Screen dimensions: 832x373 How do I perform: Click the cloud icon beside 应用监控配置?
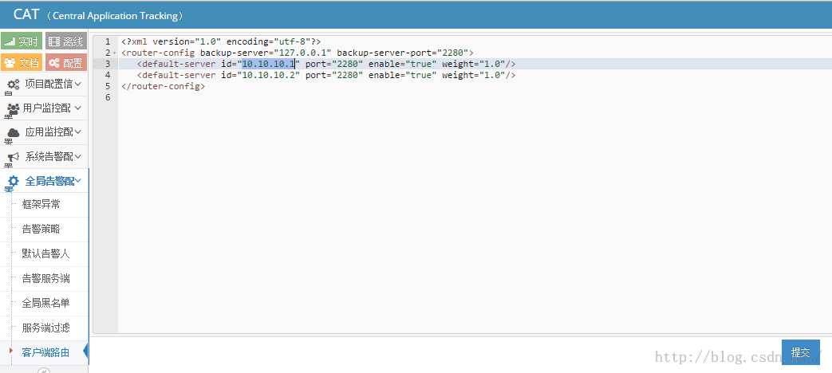tap(13, 132)
